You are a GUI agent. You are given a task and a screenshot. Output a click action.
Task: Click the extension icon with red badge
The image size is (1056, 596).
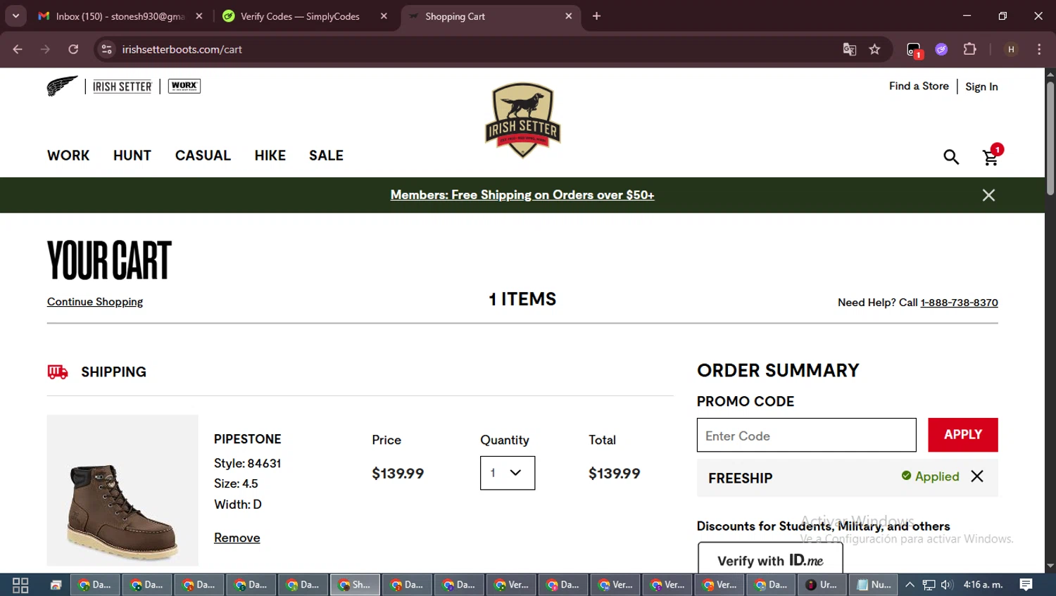point(914,50)
